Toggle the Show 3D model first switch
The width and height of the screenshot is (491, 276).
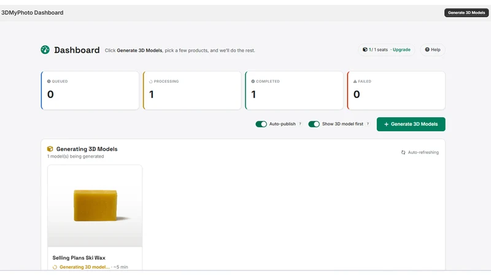click(x=314, y=125)
